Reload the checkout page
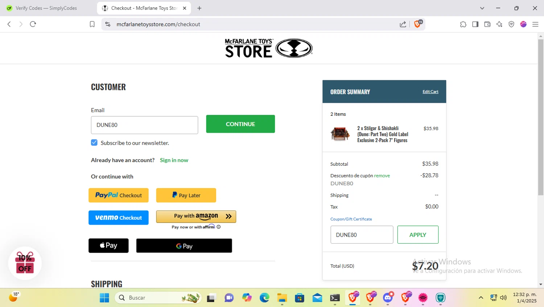Viewport: 544px width, 307px height. 33,24
